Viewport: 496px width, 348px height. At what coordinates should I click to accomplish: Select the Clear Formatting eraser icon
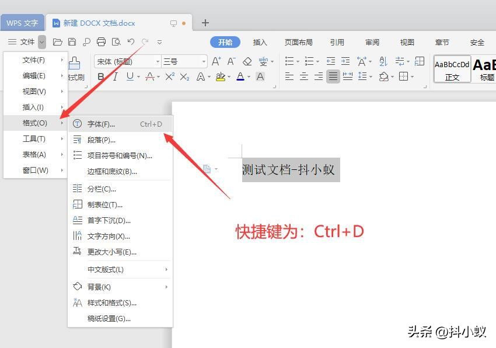[x=248, y=61]
